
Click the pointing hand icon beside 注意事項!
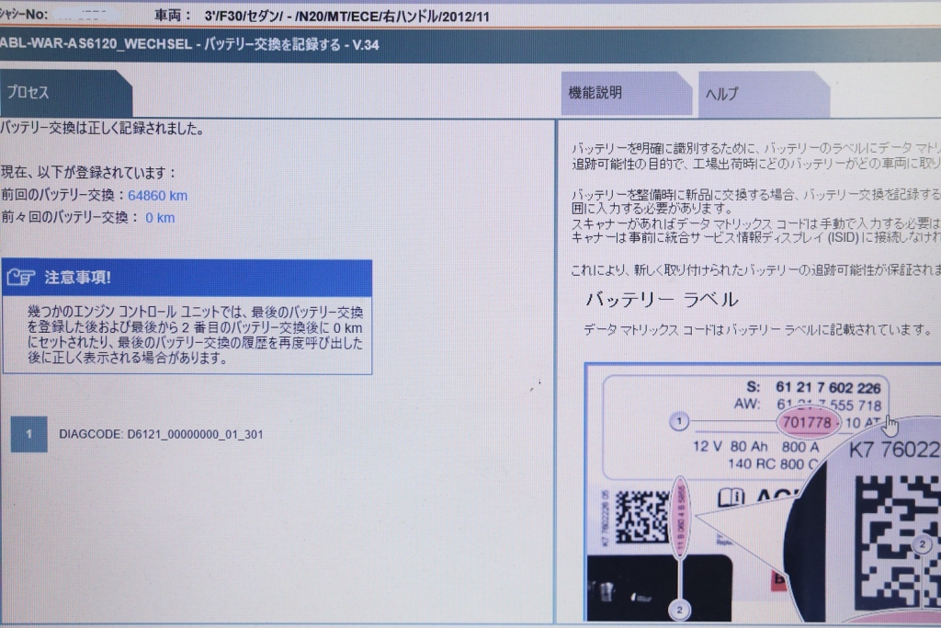pyautogui.click(x=21, y=277)
